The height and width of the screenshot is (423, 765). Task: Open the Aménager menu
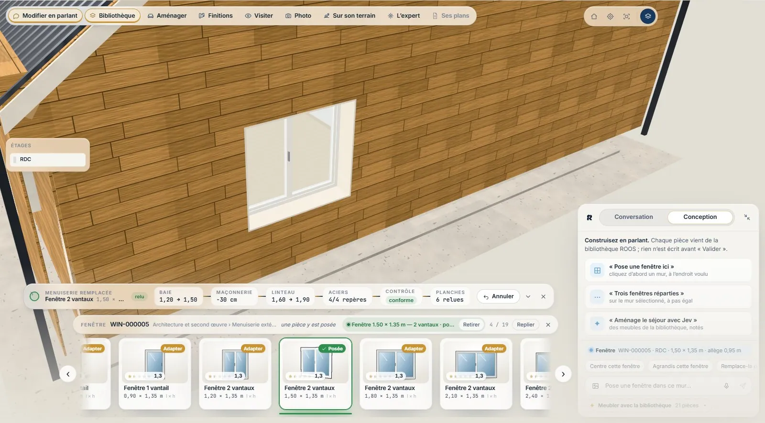[167, 16]
